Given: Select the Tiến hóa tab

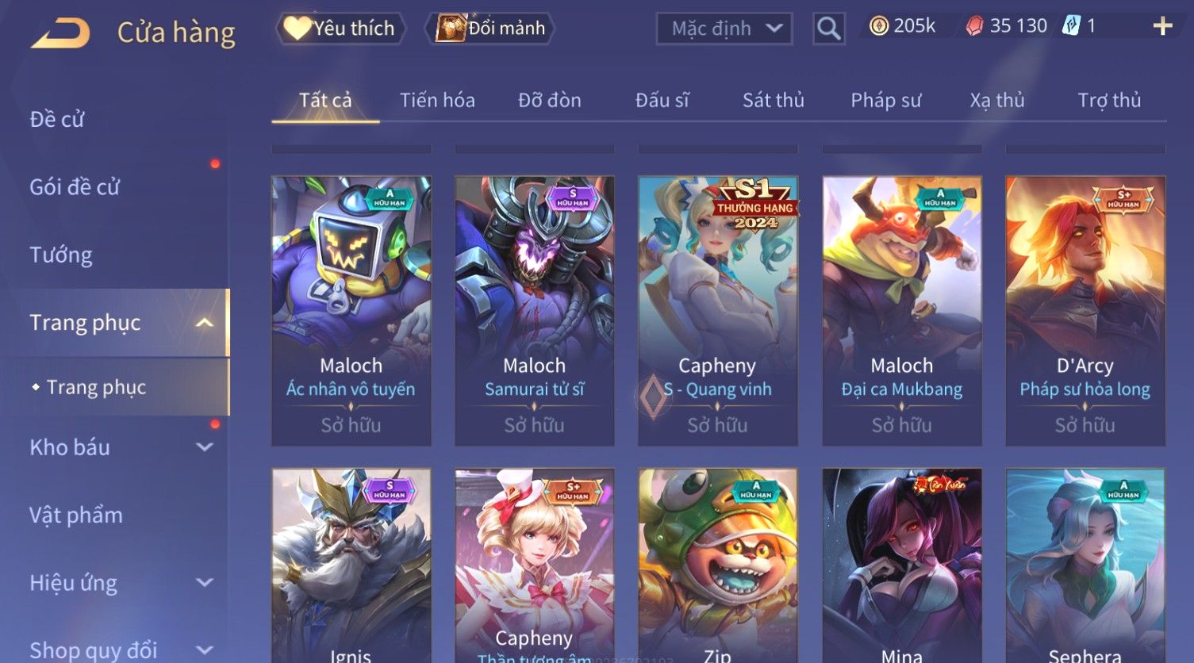Looking at the screenshot, I should pyautogui.click(x=437, y=101).
